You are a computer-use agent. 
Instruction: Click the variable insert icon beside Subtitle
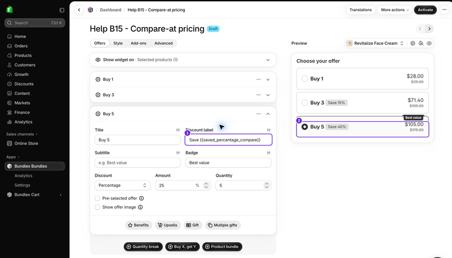point(178,153)
